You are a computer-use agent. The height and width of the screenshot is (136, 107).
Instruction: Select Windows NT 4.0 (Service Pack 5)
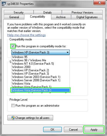pos(41,64)
